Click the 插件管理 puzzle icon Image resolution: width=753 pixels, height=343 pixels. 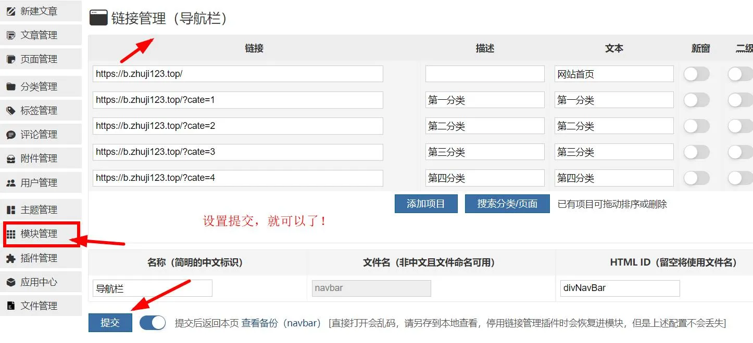[x=11, y=258]
